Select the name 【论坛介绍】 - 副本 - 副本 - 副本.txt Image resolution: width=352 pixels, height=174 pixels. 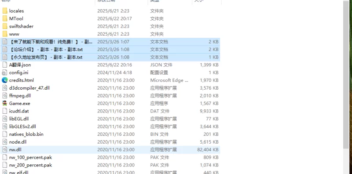pyautogui.click(x=46, y=49)
